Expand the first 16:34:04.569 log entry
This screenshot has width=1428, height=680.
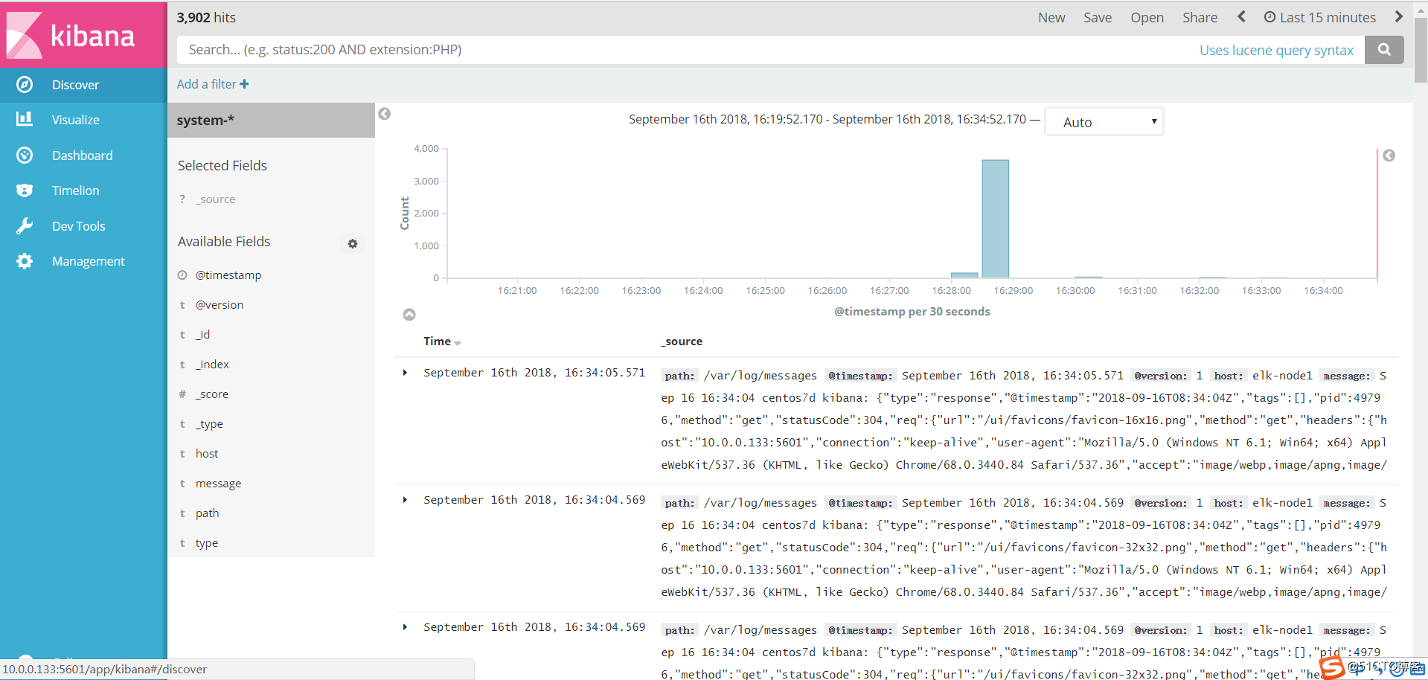pos(405,500)
